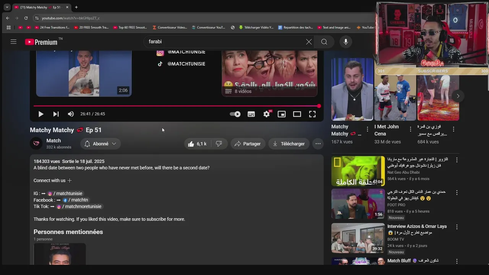Toggle subtitles in the player controls
Viewport: 489px width, 275px height.
point(251,114)
